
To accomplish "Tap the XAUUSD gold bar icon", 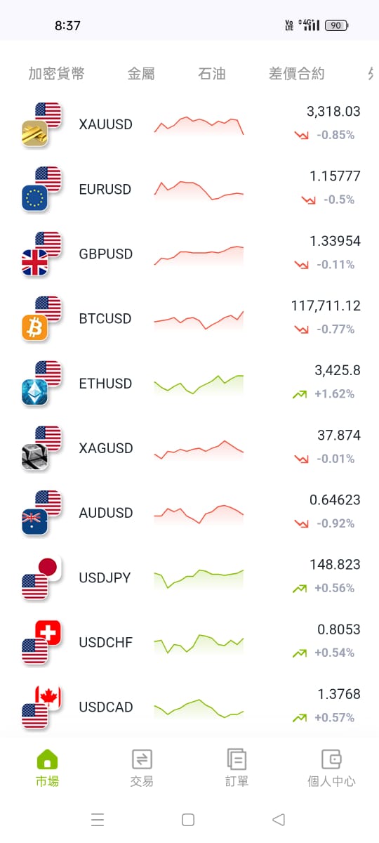I will click(x=34, y=133).
